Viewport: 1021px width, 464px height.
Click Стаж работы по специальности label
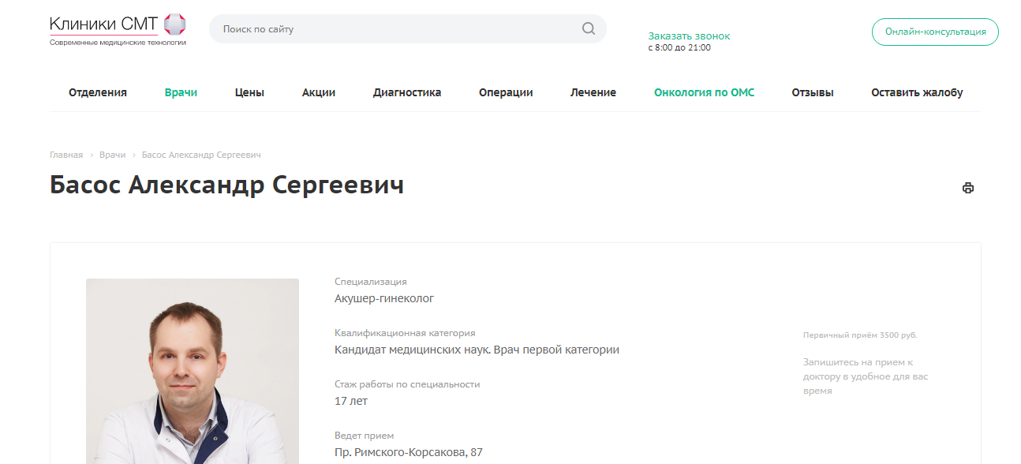[x=407, y=384]
